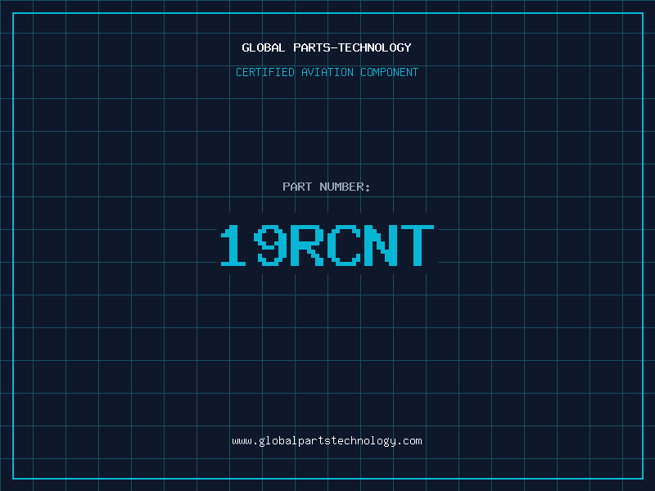Select the CERTIFIED AVIATION COMPONENT subtitle
The height and width of the screenshot is (491, 655).
pos(327,72)
